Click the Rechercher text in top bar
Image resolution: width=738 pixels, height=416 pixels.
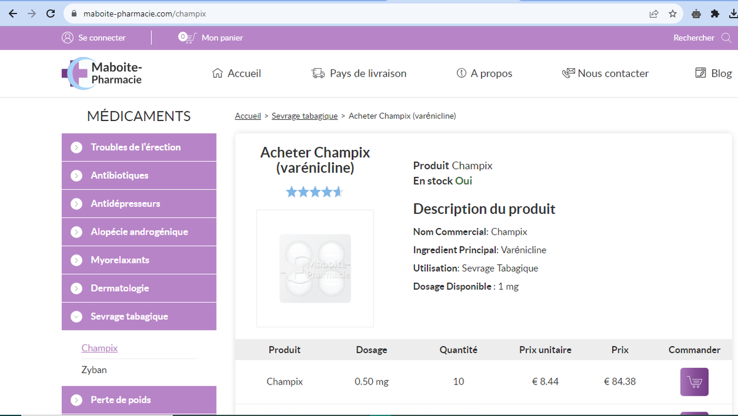click(x=694, y=37)
